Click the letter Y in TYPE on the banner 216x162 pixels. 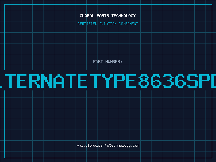pyautogui.click(x=107, y=81)
